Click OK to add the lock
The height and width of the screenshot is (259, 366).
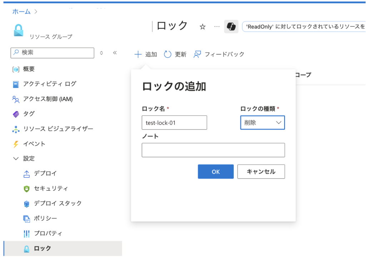point(216,171)
